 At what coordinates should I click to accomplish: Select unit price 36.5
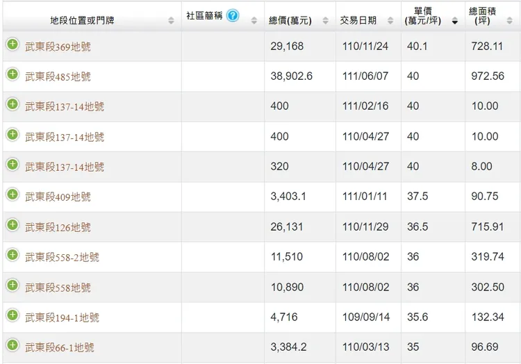417,227
